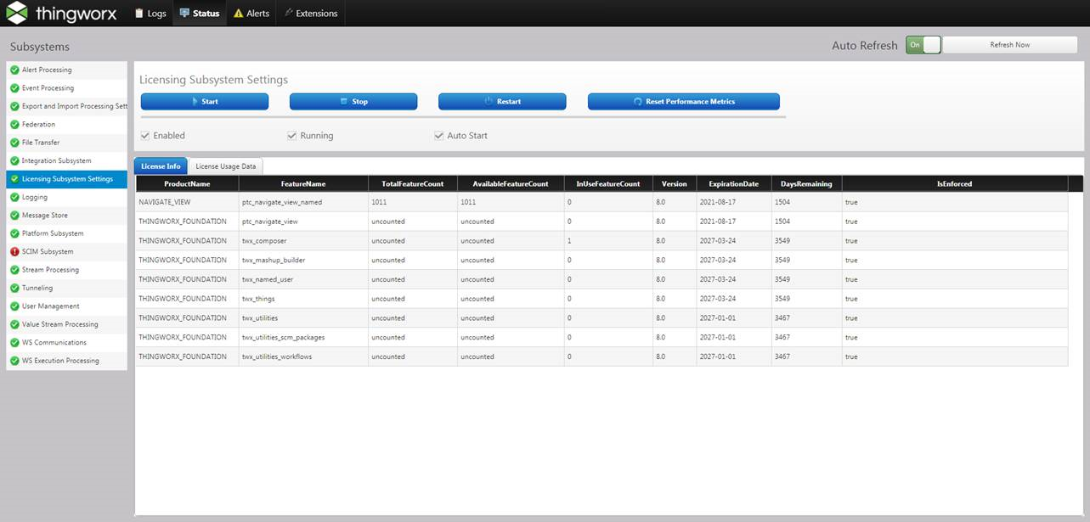
Task: Click the ThingWorx logo icon
Action: (x=16, y=13)
